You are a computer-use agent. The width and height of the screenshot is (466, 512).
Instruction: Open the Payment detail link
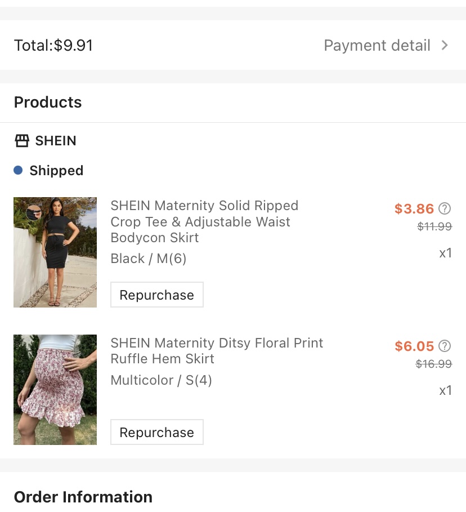coord(377,46)
